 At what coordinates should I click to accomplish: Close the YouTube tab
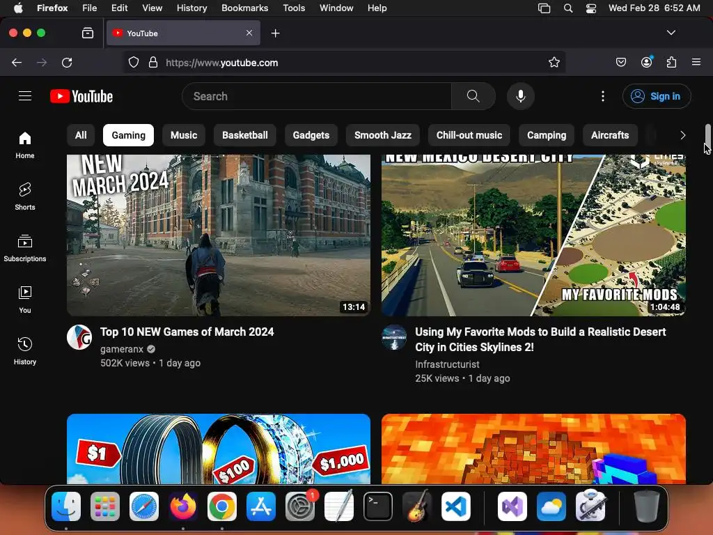(x=249, y=33)
